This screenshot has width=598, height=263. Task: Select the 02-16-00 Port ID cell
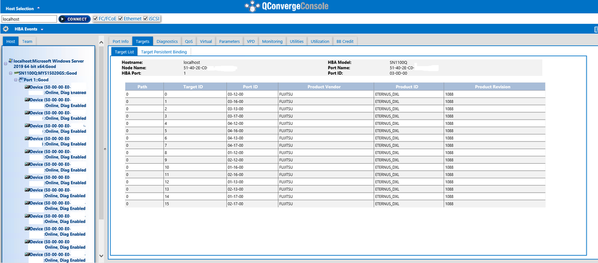(252, 175)
